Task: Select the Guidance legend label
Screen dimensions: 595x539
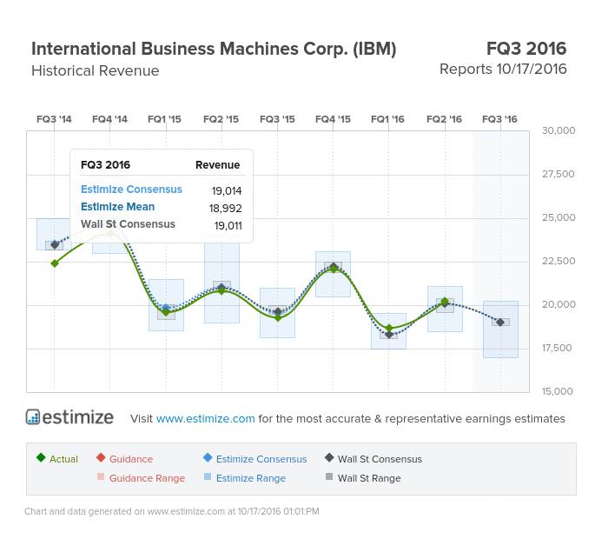Action: tap(131, 459)
